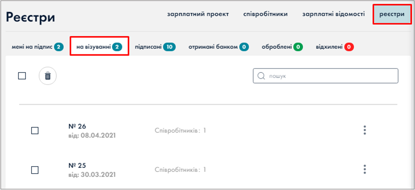The height and width of the screenshot is (190, 415).
Task: Open three-dot menu for registry № 26
Action: [x=364, y=130]
